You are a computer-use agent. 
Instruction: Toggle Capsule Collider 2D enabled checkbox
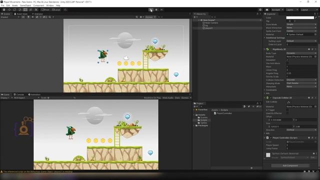click(x=271, y=98)
